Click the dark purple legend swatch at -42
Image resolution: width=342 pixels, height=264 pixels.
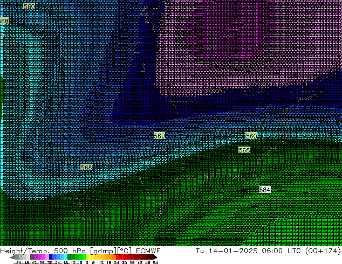tap(32, 257)
